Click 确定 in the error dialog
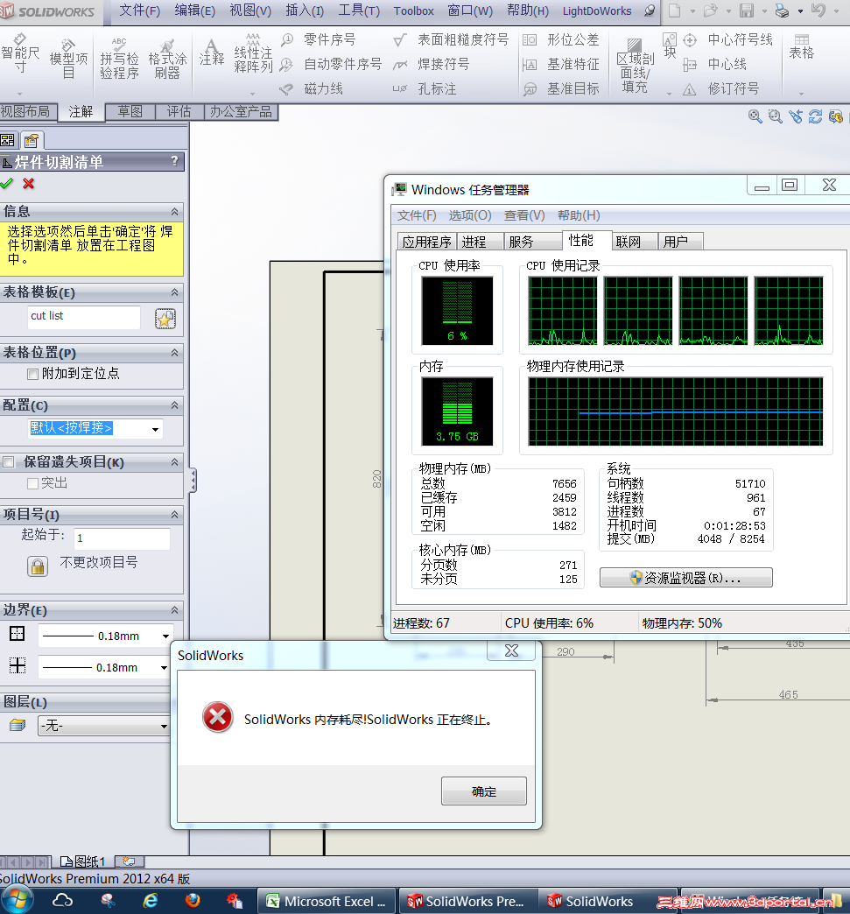Screen dimensions: 850x914 tap(484, 791)
